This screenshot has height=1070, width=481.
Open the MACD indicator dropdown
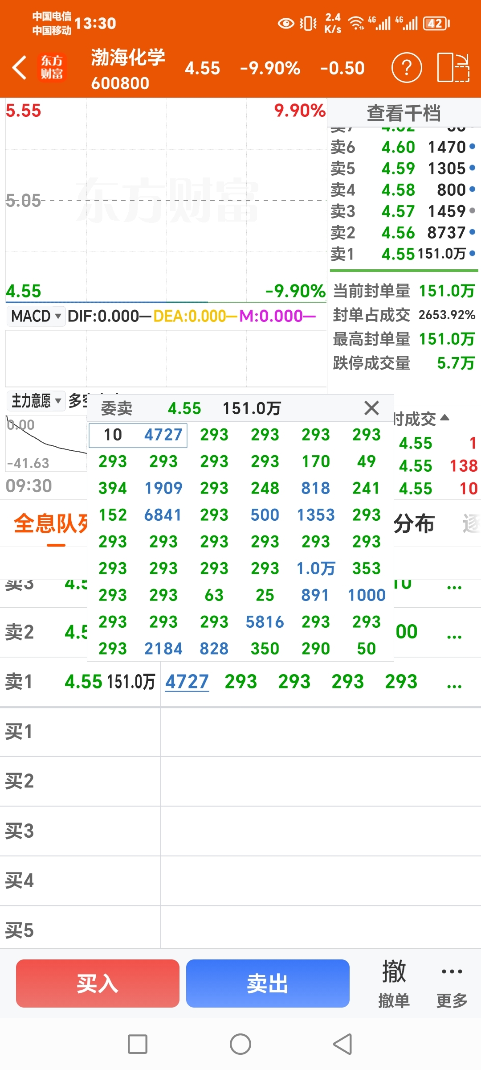36,316
